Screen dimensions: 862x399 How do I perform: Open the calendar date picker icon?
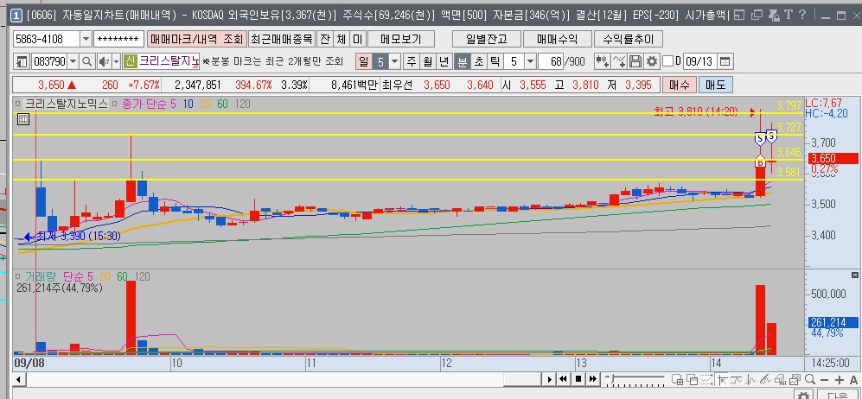click(x=725, y=61)
